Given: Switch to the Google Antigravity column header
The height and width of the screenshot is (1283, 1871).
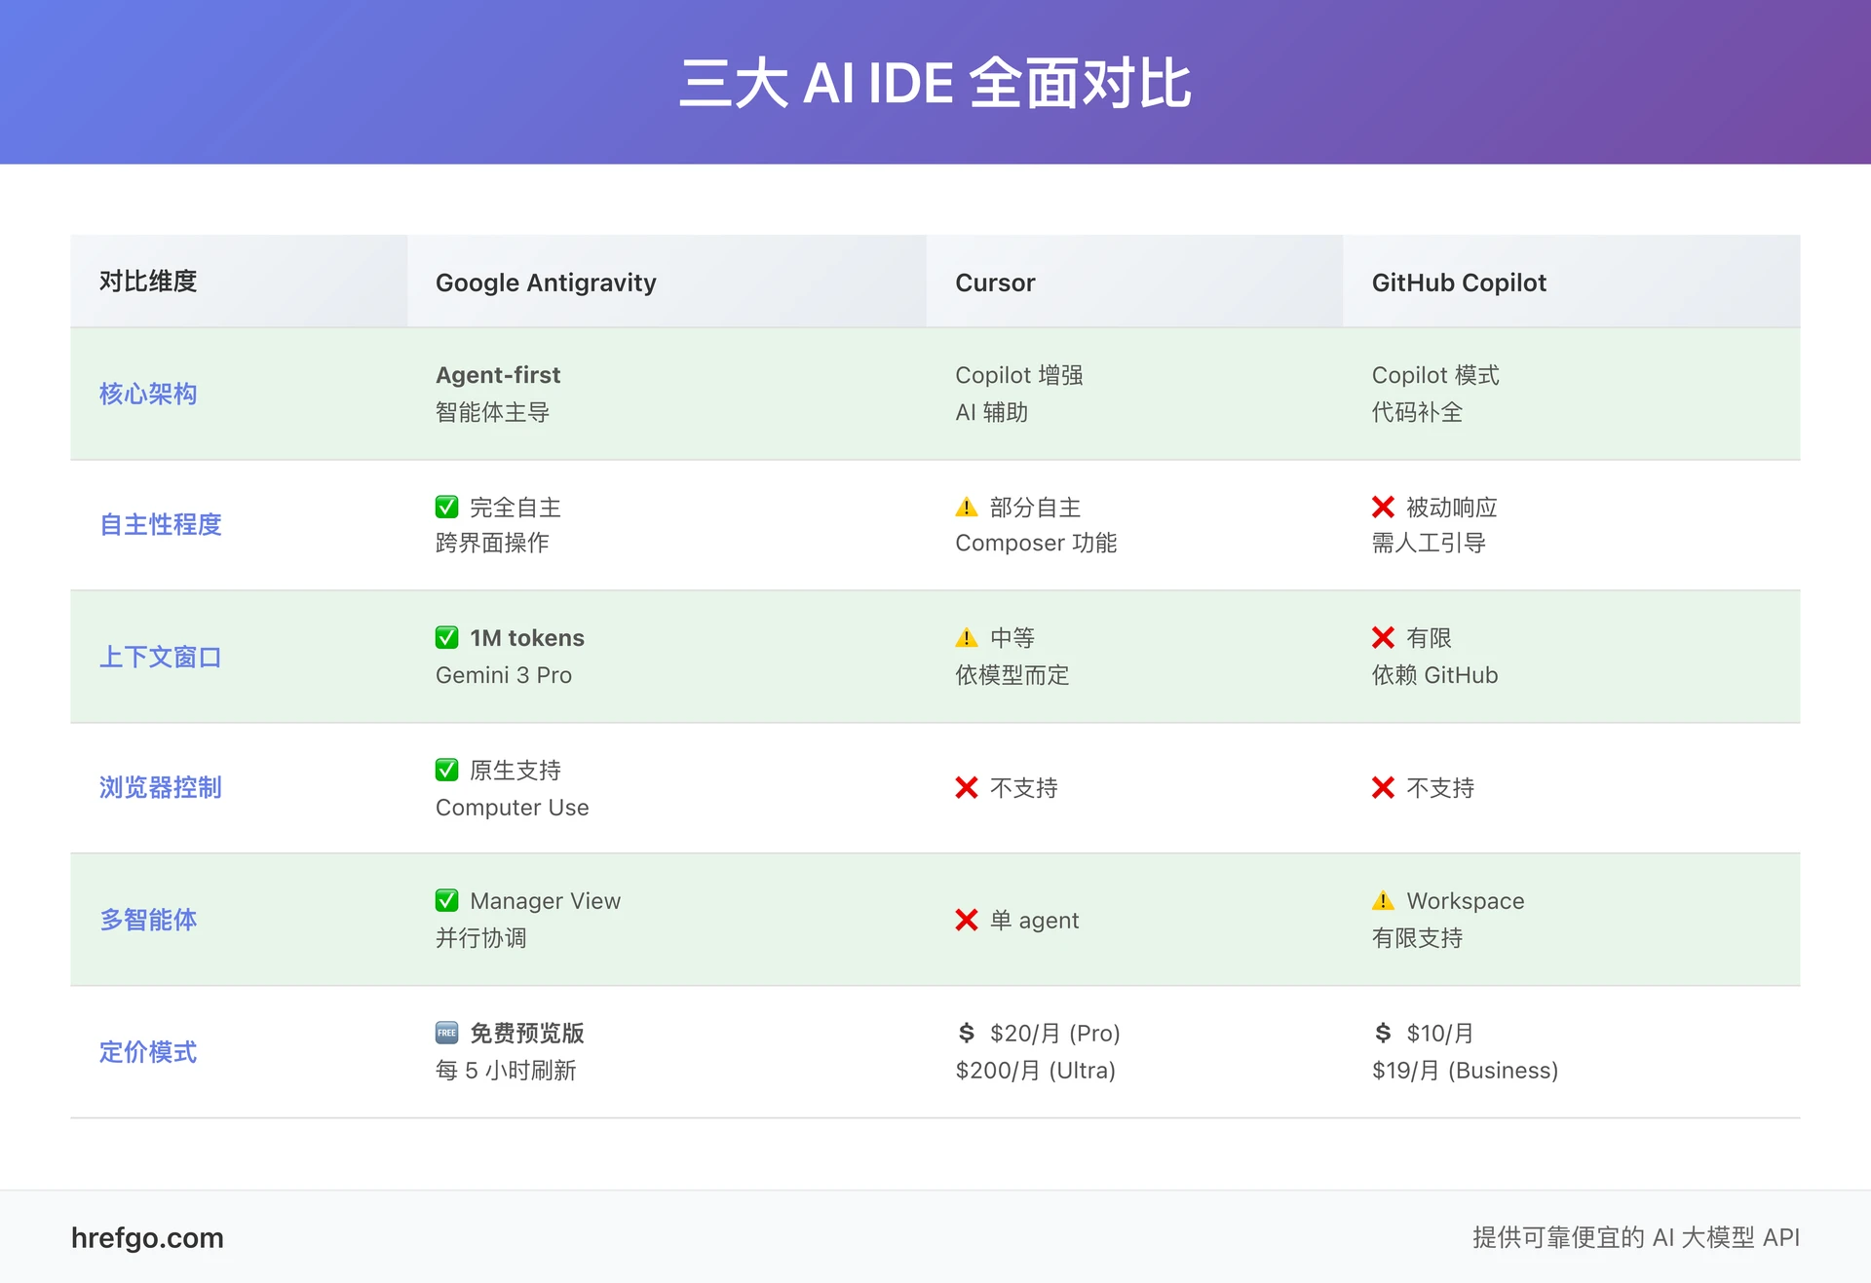Looking at the screenshot, I should (546, 283).
